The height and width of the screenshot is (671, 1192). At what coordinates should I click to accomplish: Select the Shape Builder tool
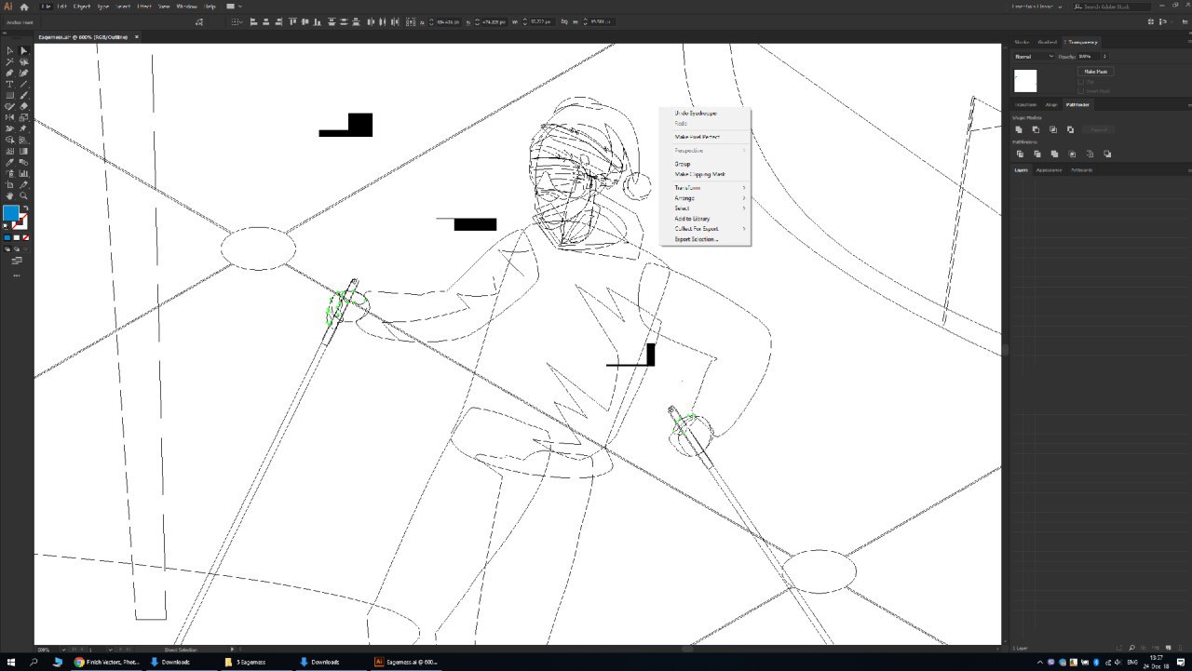[x=9, y=140]
